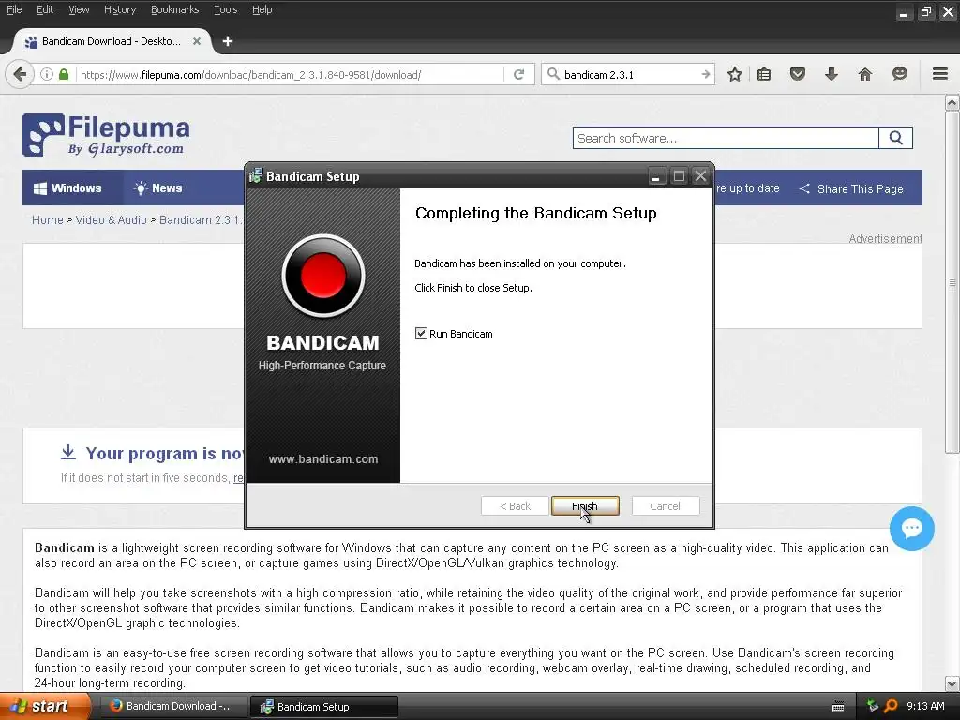This screenshot has width=960, height=720.
Task: Open the Help menu
Action: pos(262,9)
